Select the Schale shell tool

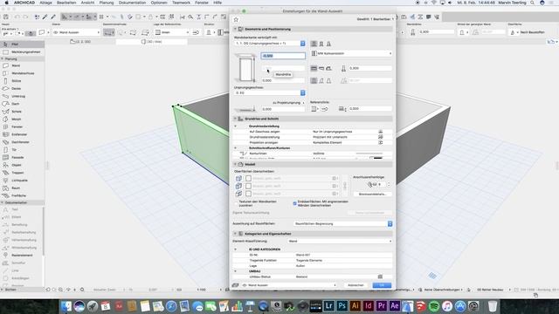22,112
